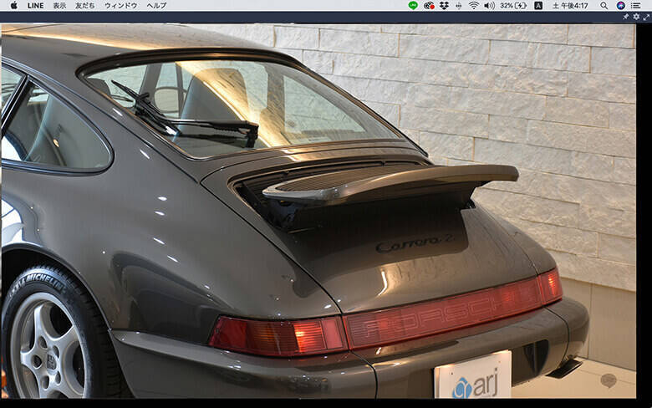Open the 表示 menu
652x408 pixels.
click(59, 5)
